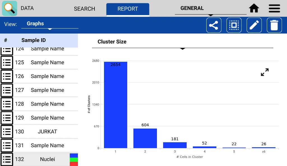This screenshot has height=166, width=287.
Task: Open the share options for the report
Action: [x=214, y=25]
